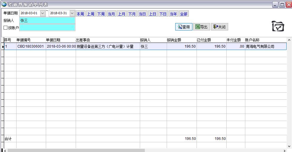Screen dimensions: 292x152
Task: Click the 查询 search button
Action: 184,27
